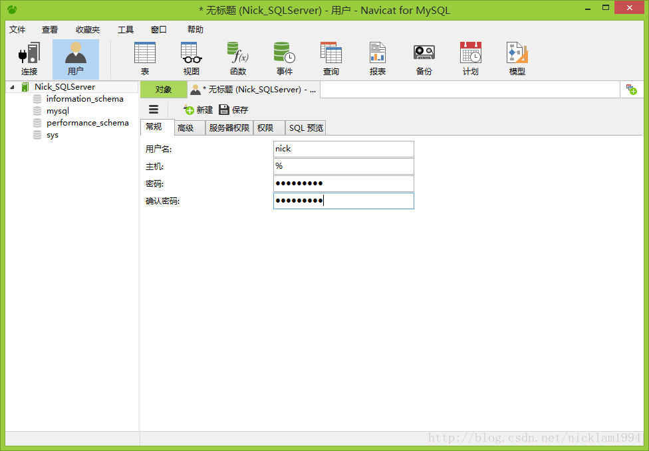Open the 查看 menu

[x=50, y=29]
